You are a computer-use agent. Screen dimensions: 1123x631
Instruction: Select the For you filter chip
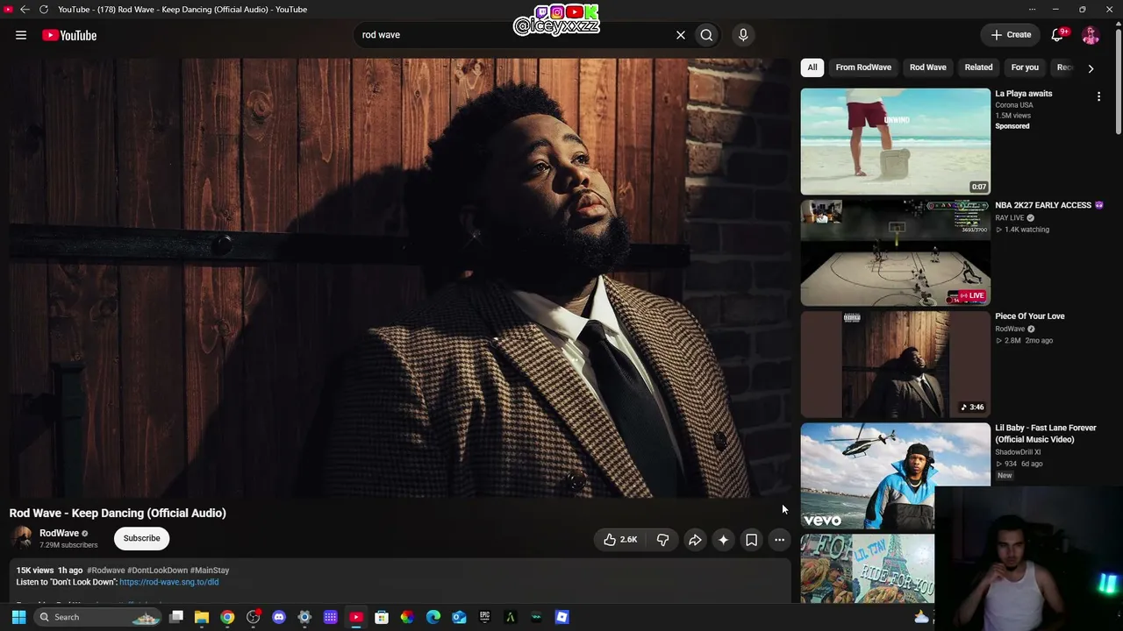[x=1025, y=67]
